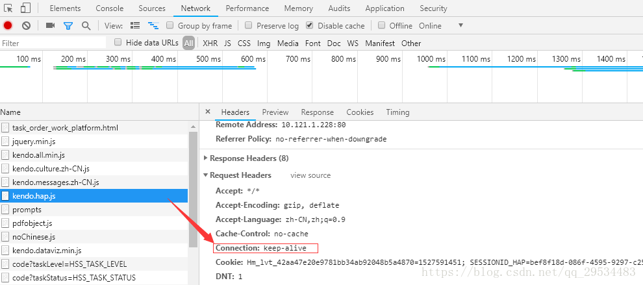Enable Group by frame checkbox
Screen dimensions: 643x285
170,25
